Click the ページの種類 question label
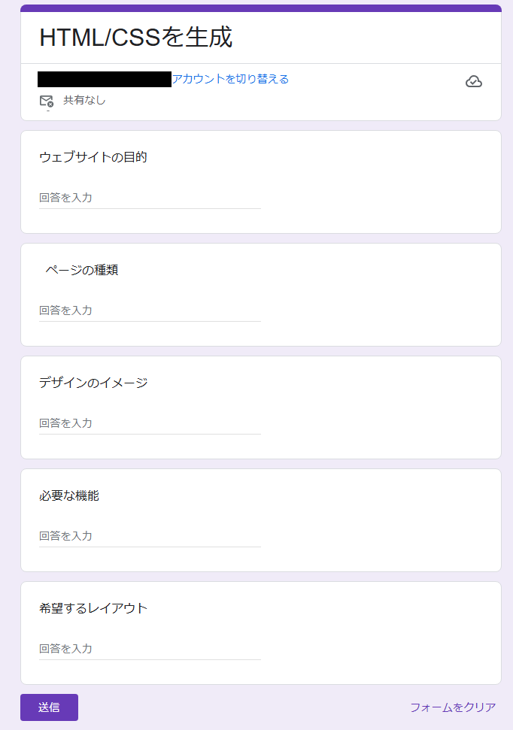513x730 pixels. (x=81, y=270)
